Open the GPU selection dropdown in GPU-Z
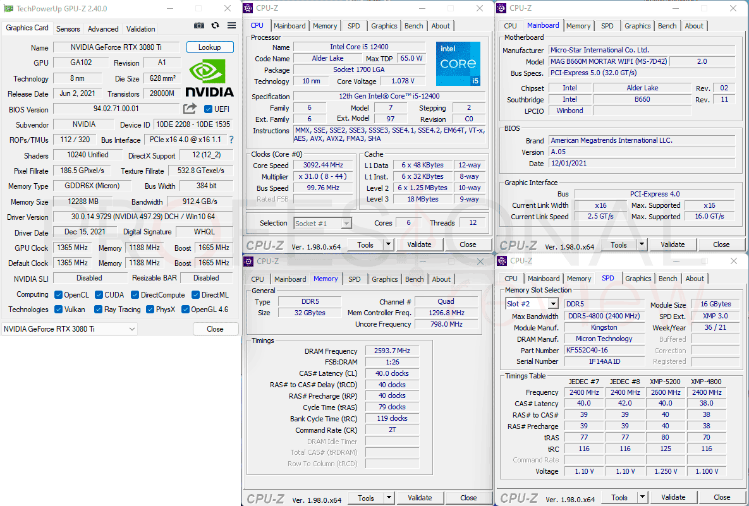The image size is (749, 506). (70, 329)
